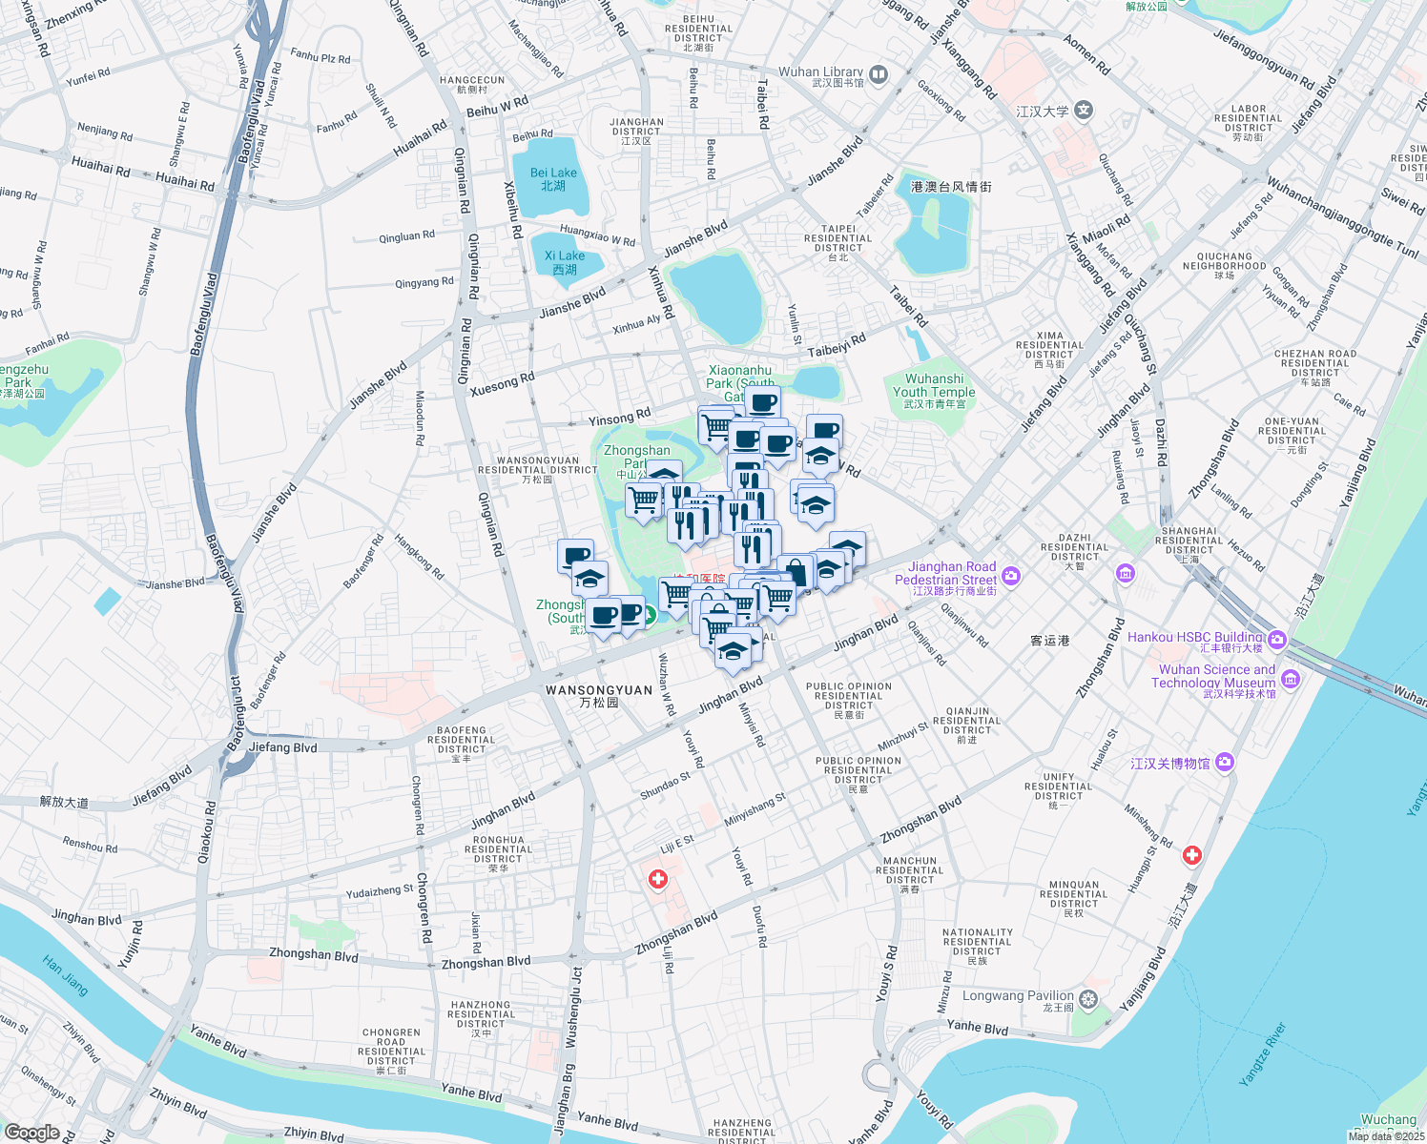Click the red hospital cross icon near Liji E St
Screen dimensions: 1427x1144
656,878
